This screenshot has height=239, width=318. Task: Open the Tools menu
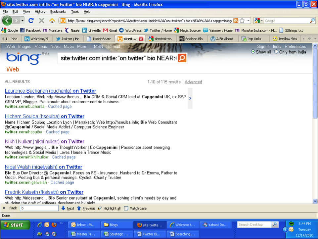coord(75,12)
